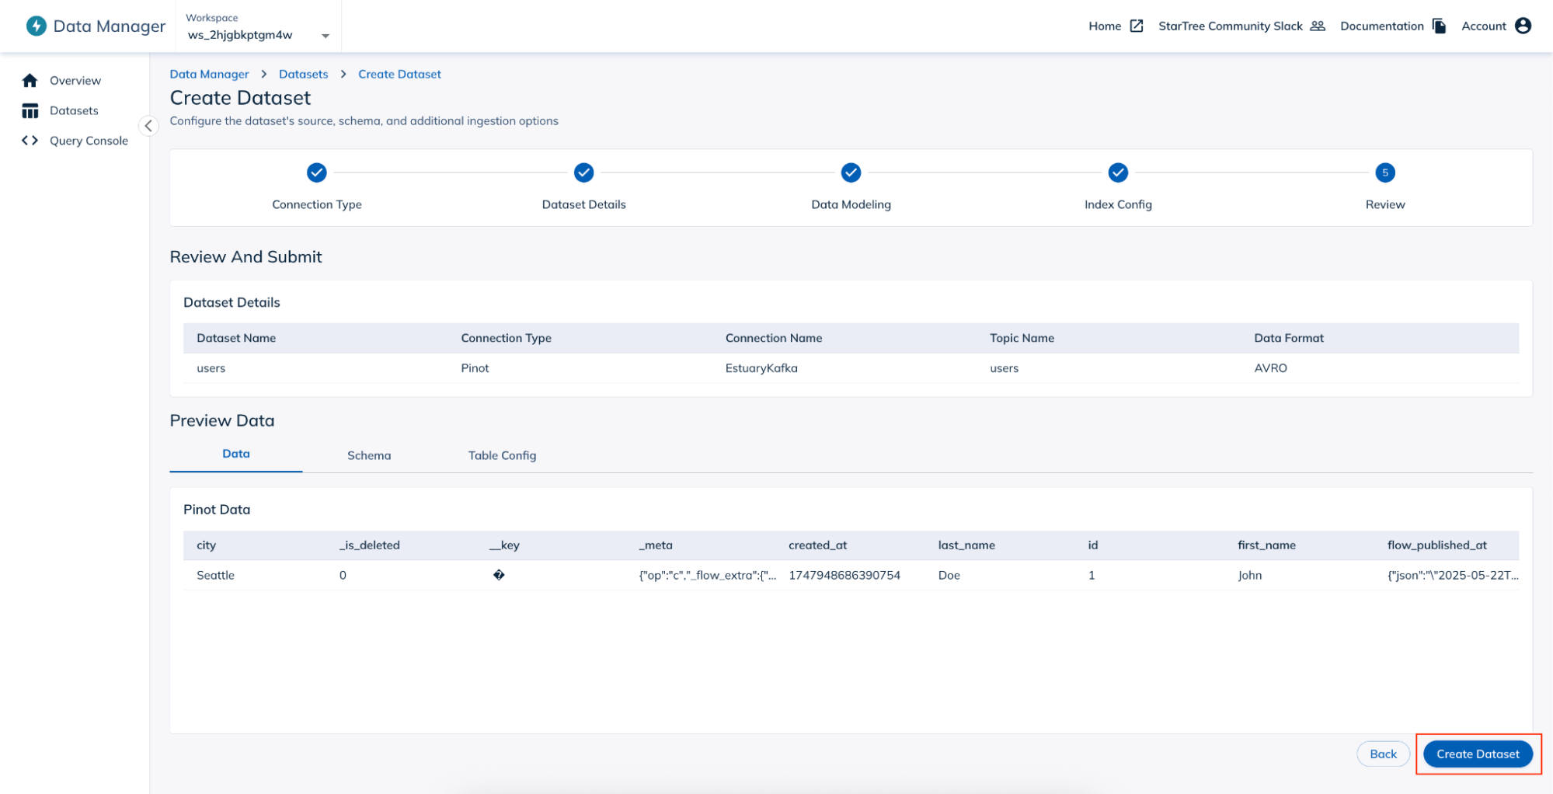Click the __key unknown character cell
1553x794 pixels.
pos(499,575)
